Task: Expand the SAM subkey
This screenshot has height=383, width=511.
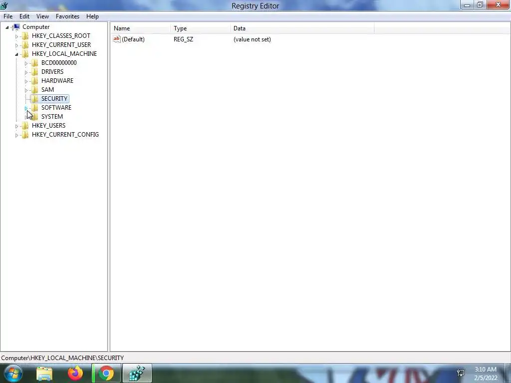Action: tap(26, 90)
